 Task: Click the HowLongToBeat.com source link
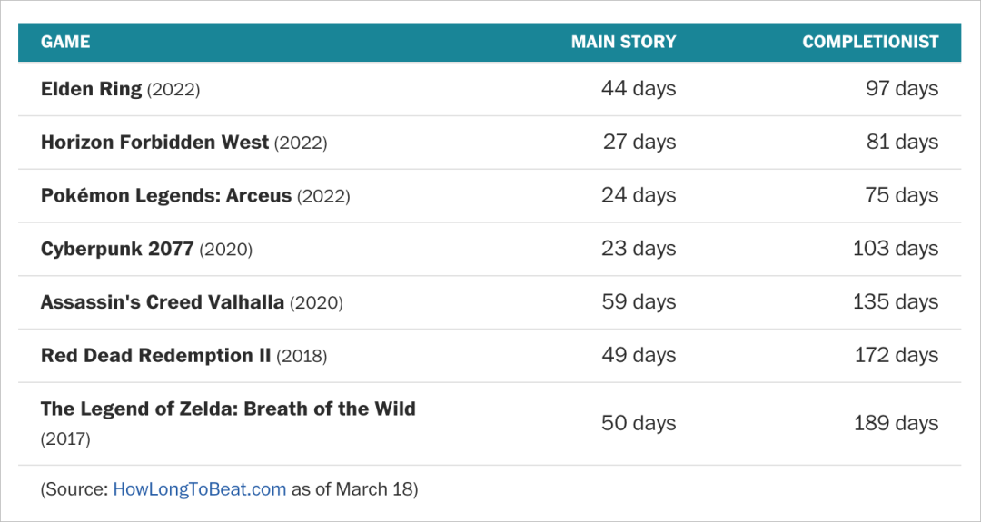pos(199,489)
